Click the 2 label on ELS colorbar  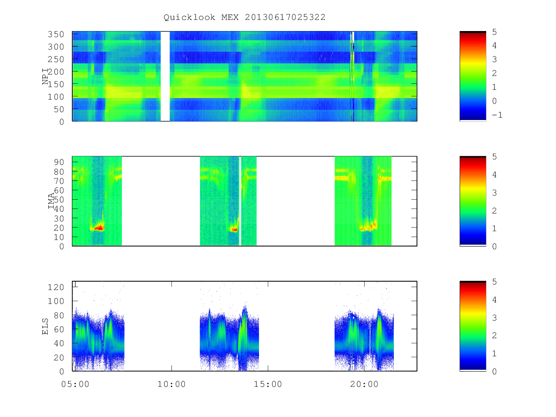[494, 335]
